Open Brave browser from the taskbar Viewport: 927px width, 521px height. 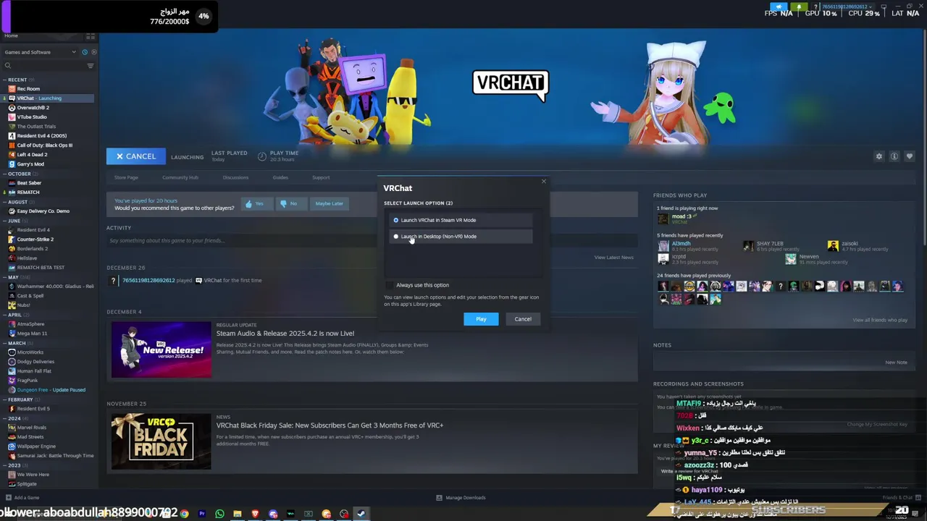pos(255,514)
